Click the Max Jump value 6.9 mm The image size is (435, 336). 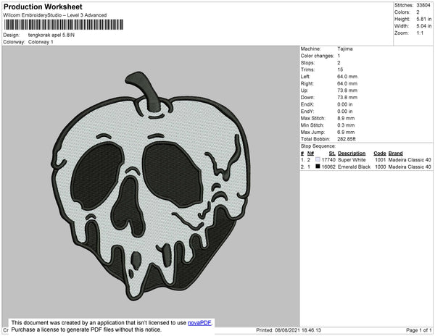(346, 132)
